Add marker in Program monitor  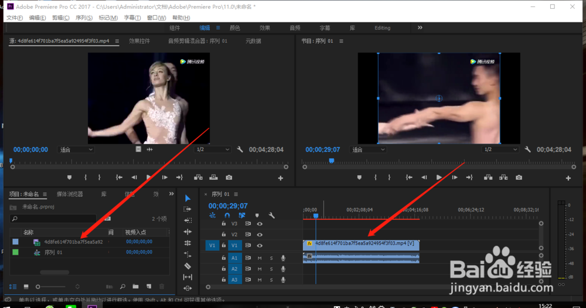(359, 177)
